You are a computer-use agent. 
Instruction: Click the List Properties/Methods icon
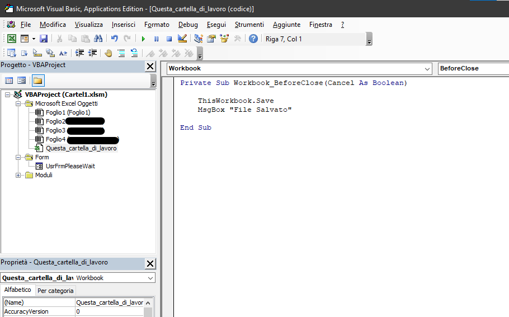click(11, 53)
